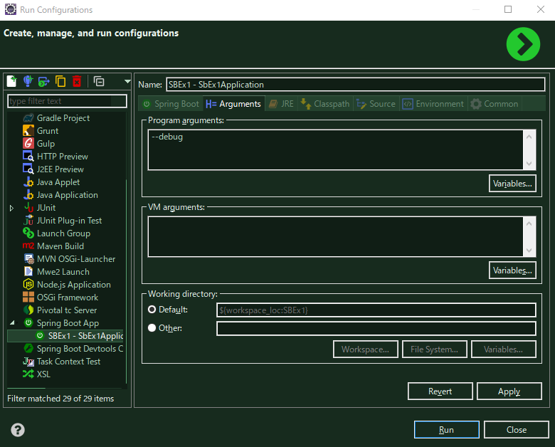Click the Maven Build m2 icon

[28, 246]
